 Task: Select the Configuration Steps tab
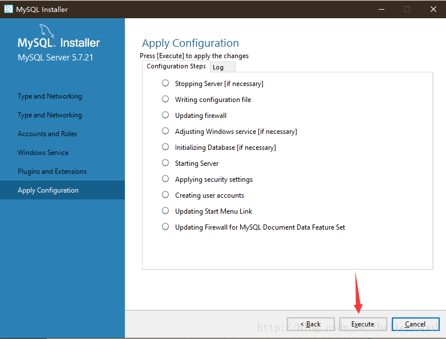click(176, 66)
